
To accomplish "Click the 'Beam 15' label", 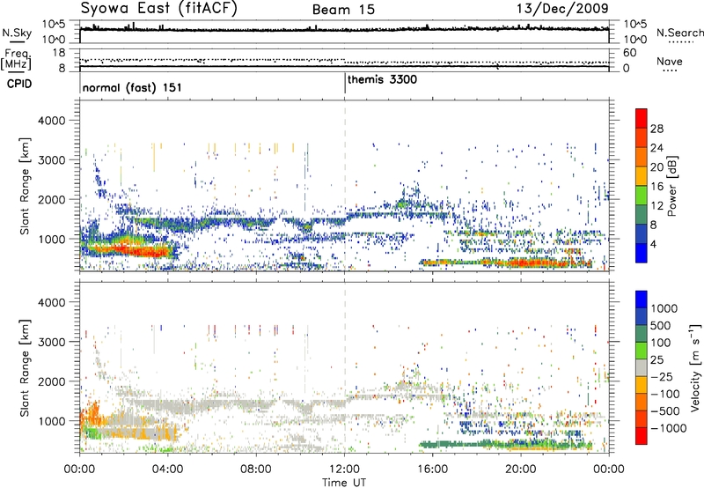I will coord(343,10).
